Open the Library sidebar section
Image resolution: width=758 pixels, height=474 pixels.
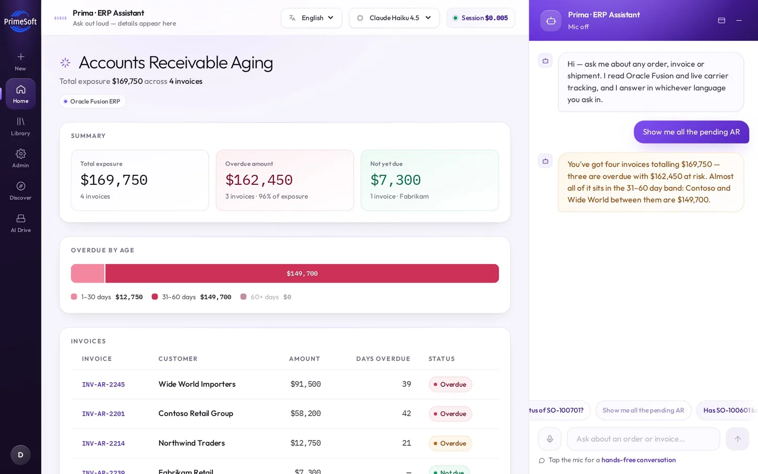coord(20,126)
